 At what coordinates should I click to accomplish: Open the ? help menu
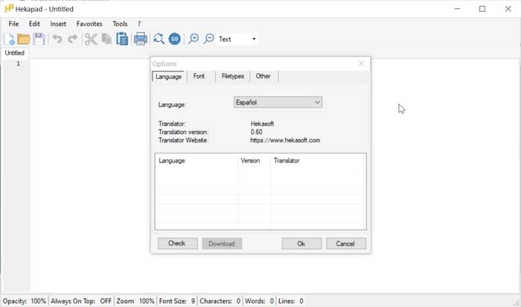(139, 24)
